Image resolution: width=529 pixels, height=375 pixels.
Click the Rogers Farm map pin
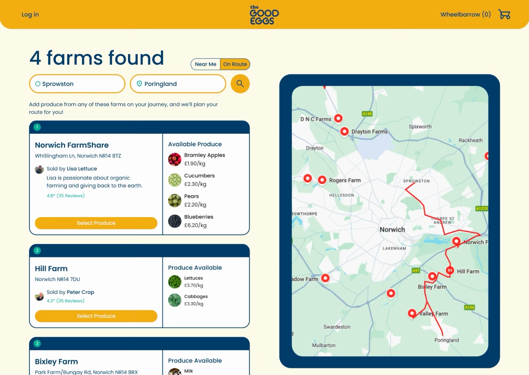(322, 180)
